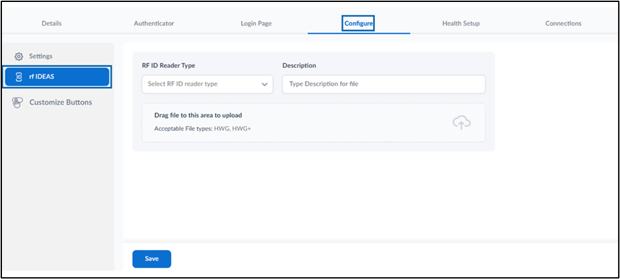Select the Configure tab
The height and width of the screenshot is (279, 620).
pos(358,24)
